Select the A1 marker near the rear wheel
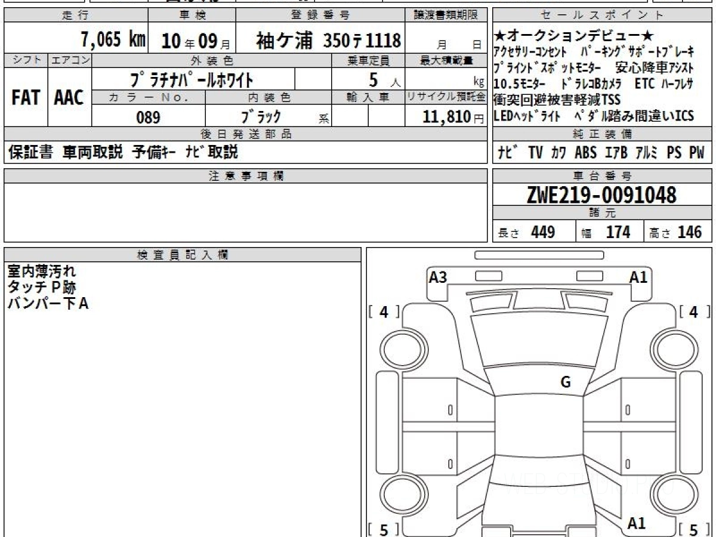The height and width of the screenshot is (537, 716). pos(636,523)
